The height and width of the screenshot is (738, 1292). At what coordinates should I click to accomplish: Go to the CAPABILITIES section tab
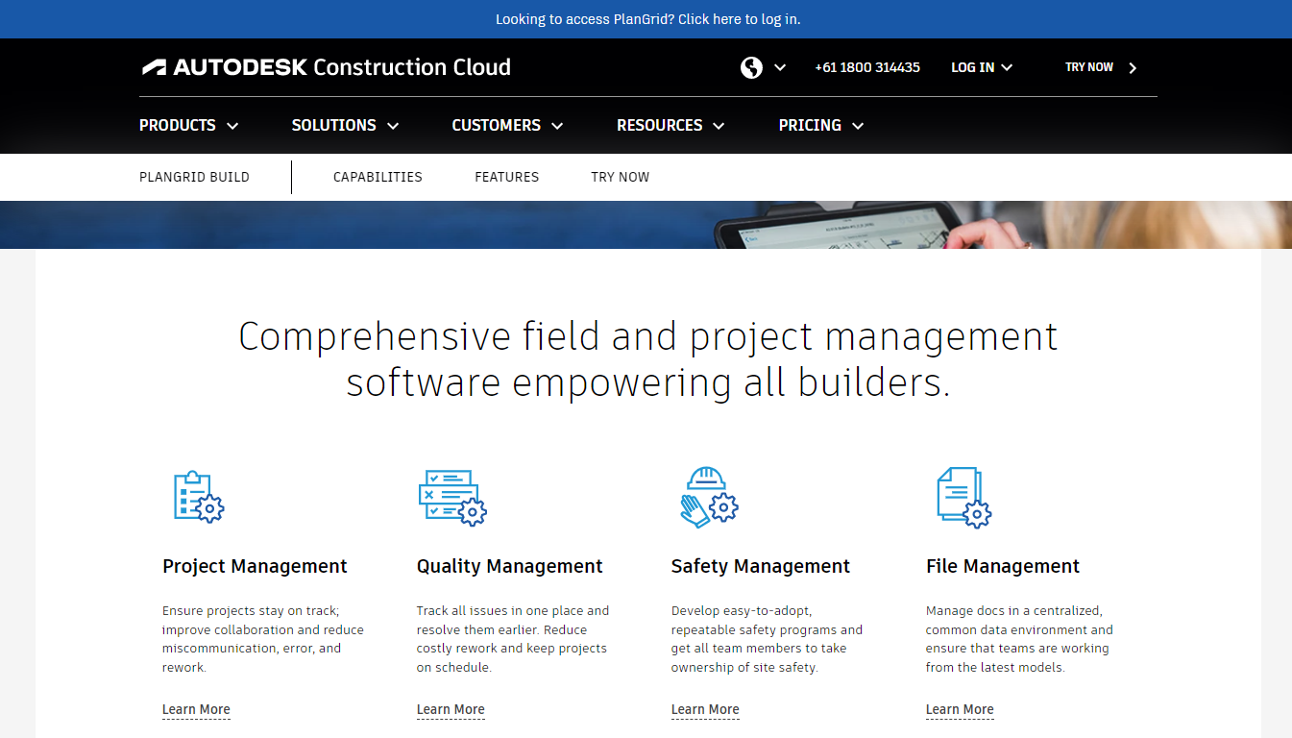point(378,177)
